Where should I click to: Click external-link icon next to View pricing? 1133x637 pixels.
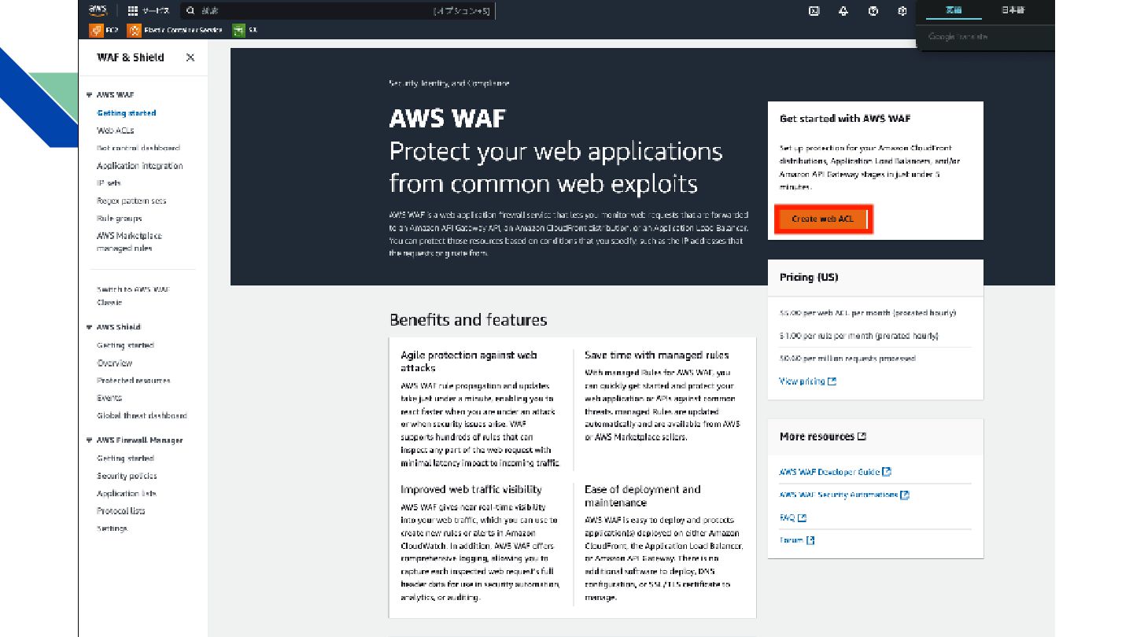[832, 381]
